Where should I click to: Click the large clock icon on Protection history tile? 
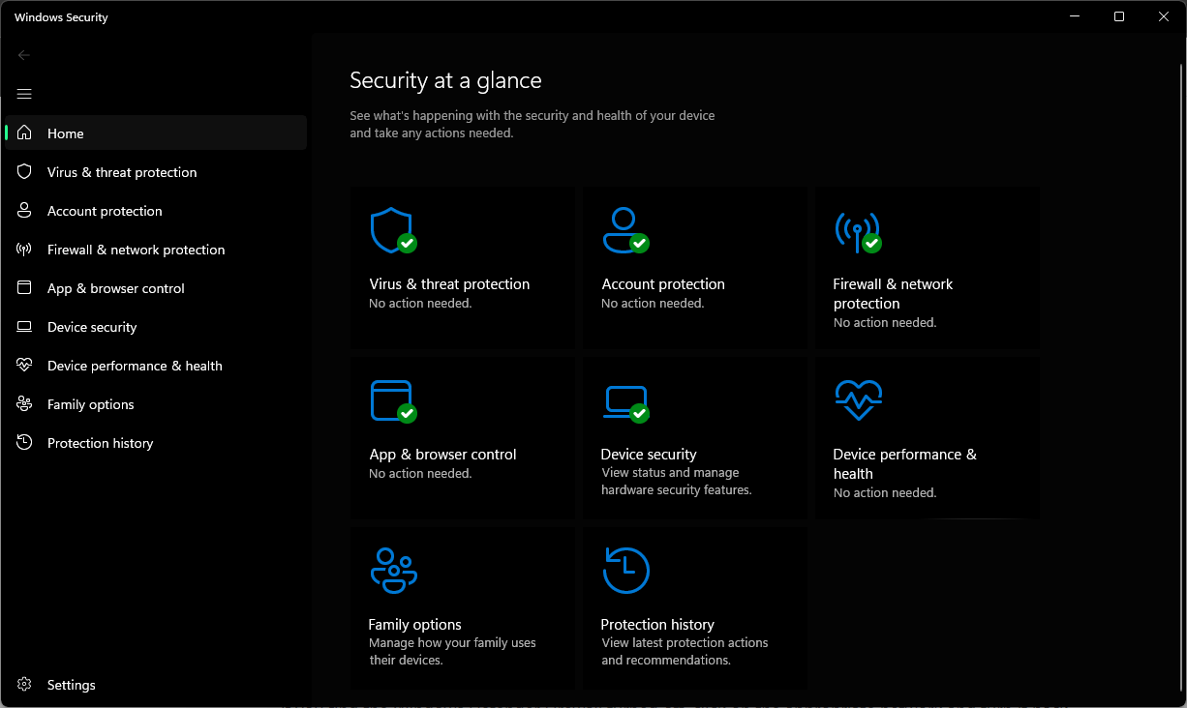click(625, 570)
